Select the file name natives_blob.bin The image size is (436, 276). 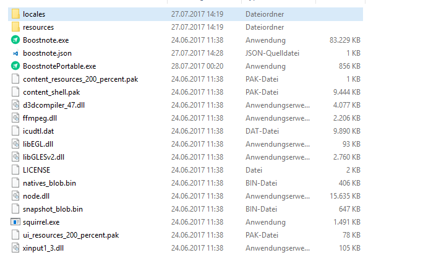pyautogui.click(x=49, y=183)
